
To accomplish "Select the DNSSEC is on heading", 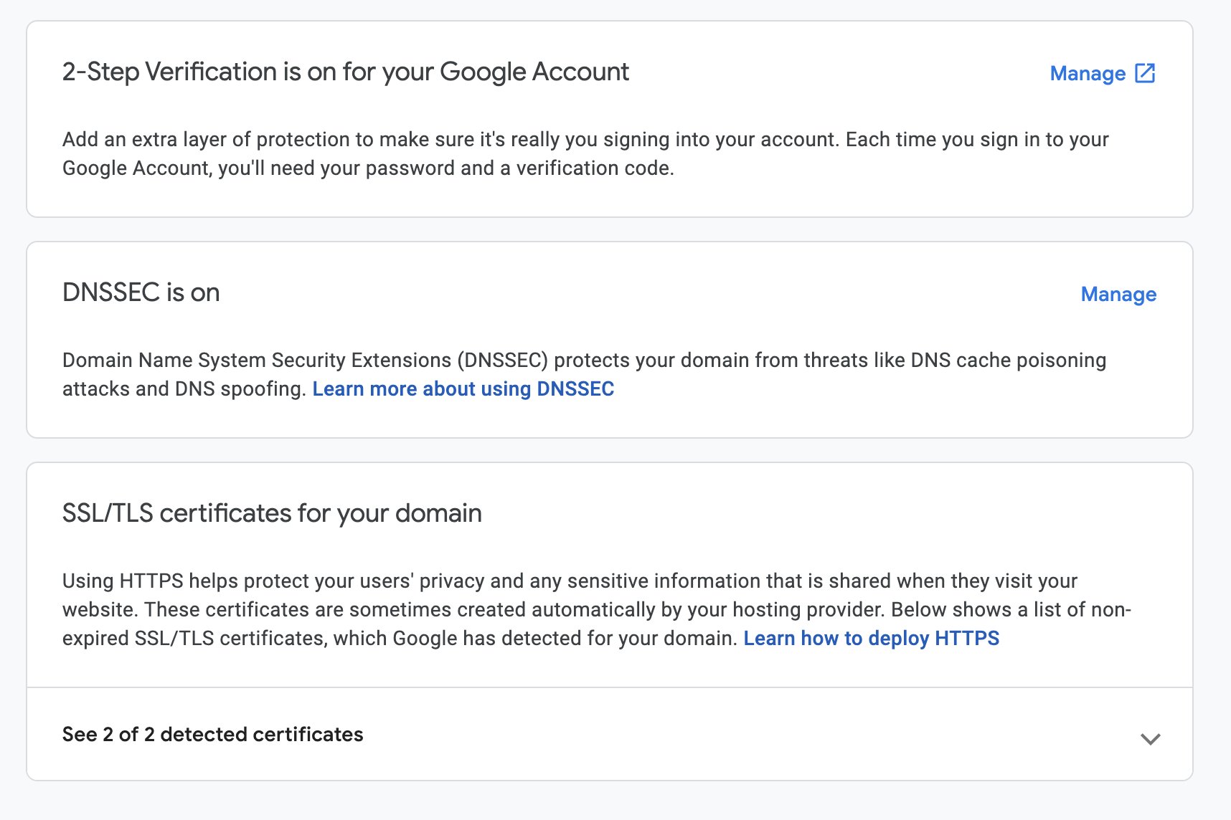I will [x=141, y=292].
